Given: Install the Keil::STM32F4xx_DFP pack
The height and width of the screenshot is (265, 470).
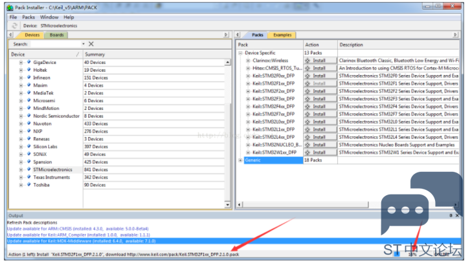Looking at the screenshot, I should tap(320, 107).
